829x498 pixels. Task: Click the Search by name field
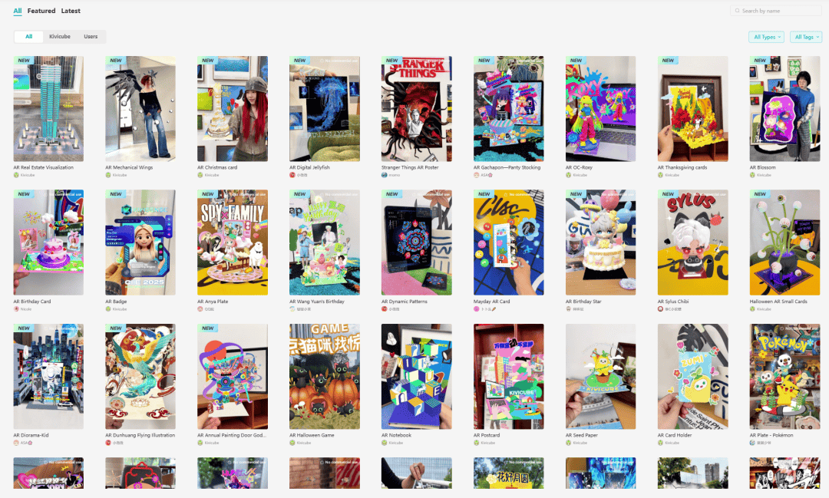[775, 11]
